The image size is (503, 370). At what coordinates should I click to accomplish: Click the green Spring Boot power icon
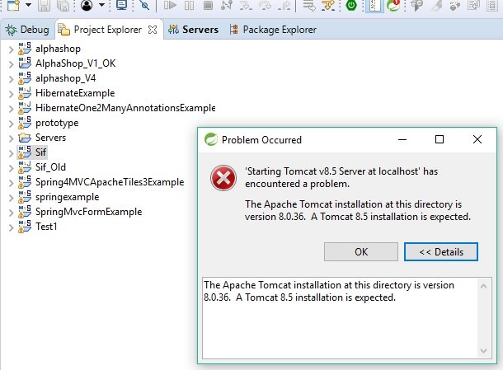pos(351,5)
